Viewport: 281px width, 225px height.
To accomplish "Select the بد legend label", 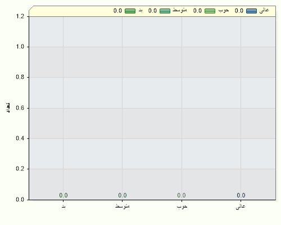I will click(140, 11).
